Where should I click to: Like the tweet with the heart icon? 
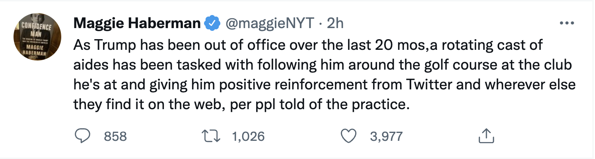(349, 136)
